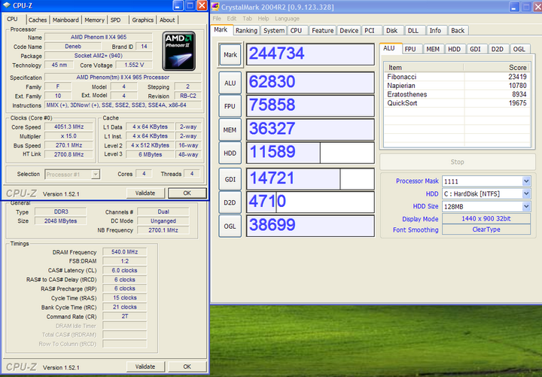
Task: Run the MEM benchmark button
Action: [x=230, y=130]
